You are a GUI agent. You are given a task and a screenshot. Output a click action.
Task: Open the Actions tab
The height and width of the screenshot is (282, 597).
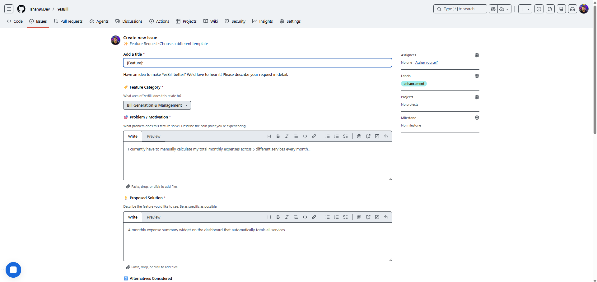pyautogui.click(x=159, y=21)
